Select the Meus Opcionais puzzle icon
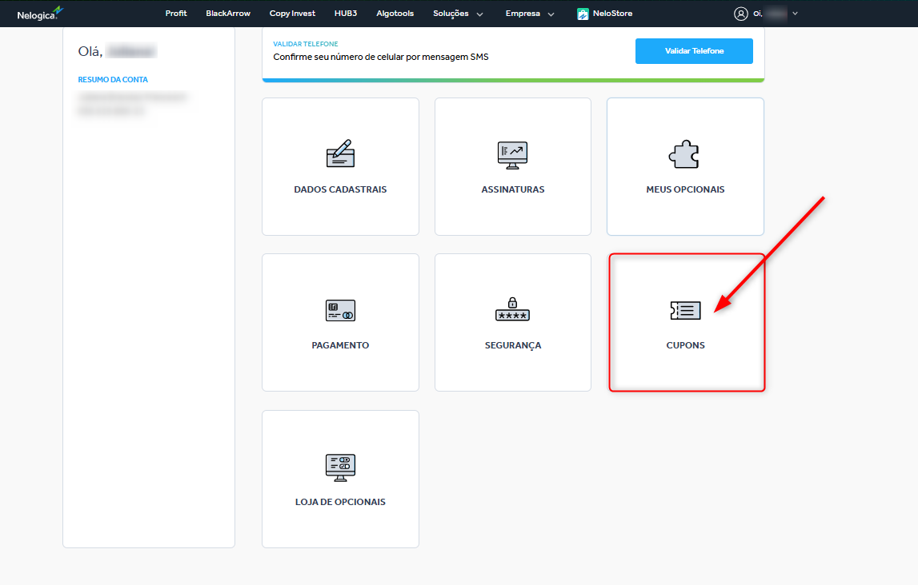The height and width of the screenshot is (585, 918). (684, 153)
